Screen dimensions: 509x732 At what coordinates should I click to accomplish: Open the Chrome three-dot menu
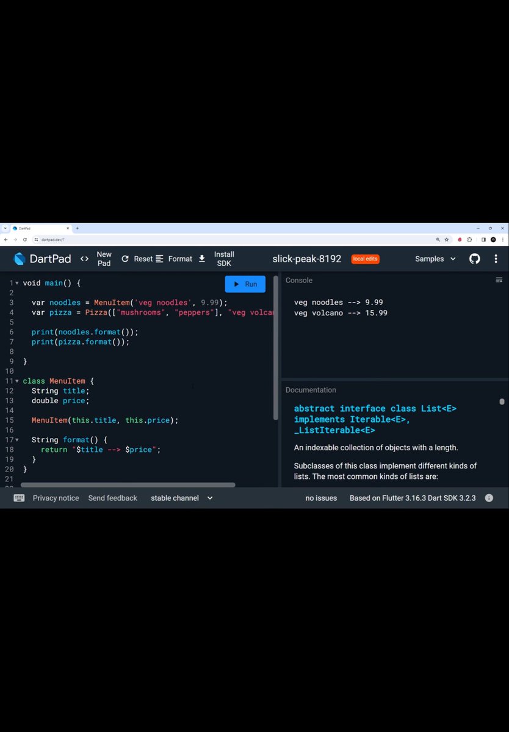(x=502, y=240)
